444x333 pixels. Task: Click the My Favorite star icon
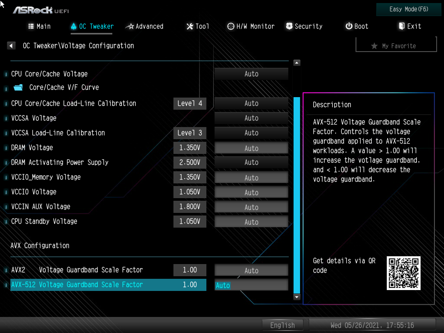pyautogui.click(x=374, y=46)
